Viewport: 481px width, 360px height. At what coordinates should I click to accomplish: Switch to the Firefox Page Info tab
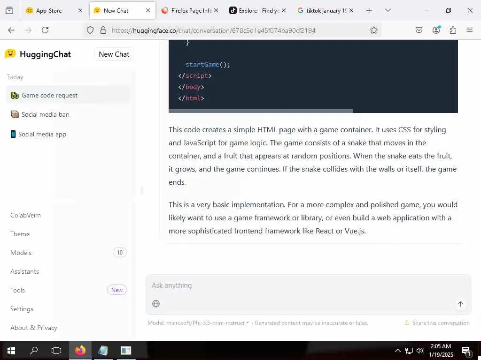tap(190, 10)
